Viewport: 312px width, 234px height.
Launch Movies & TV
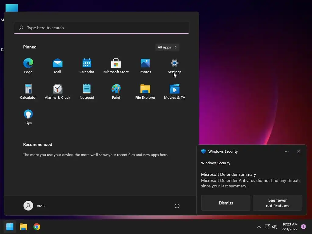click(175, 91)
